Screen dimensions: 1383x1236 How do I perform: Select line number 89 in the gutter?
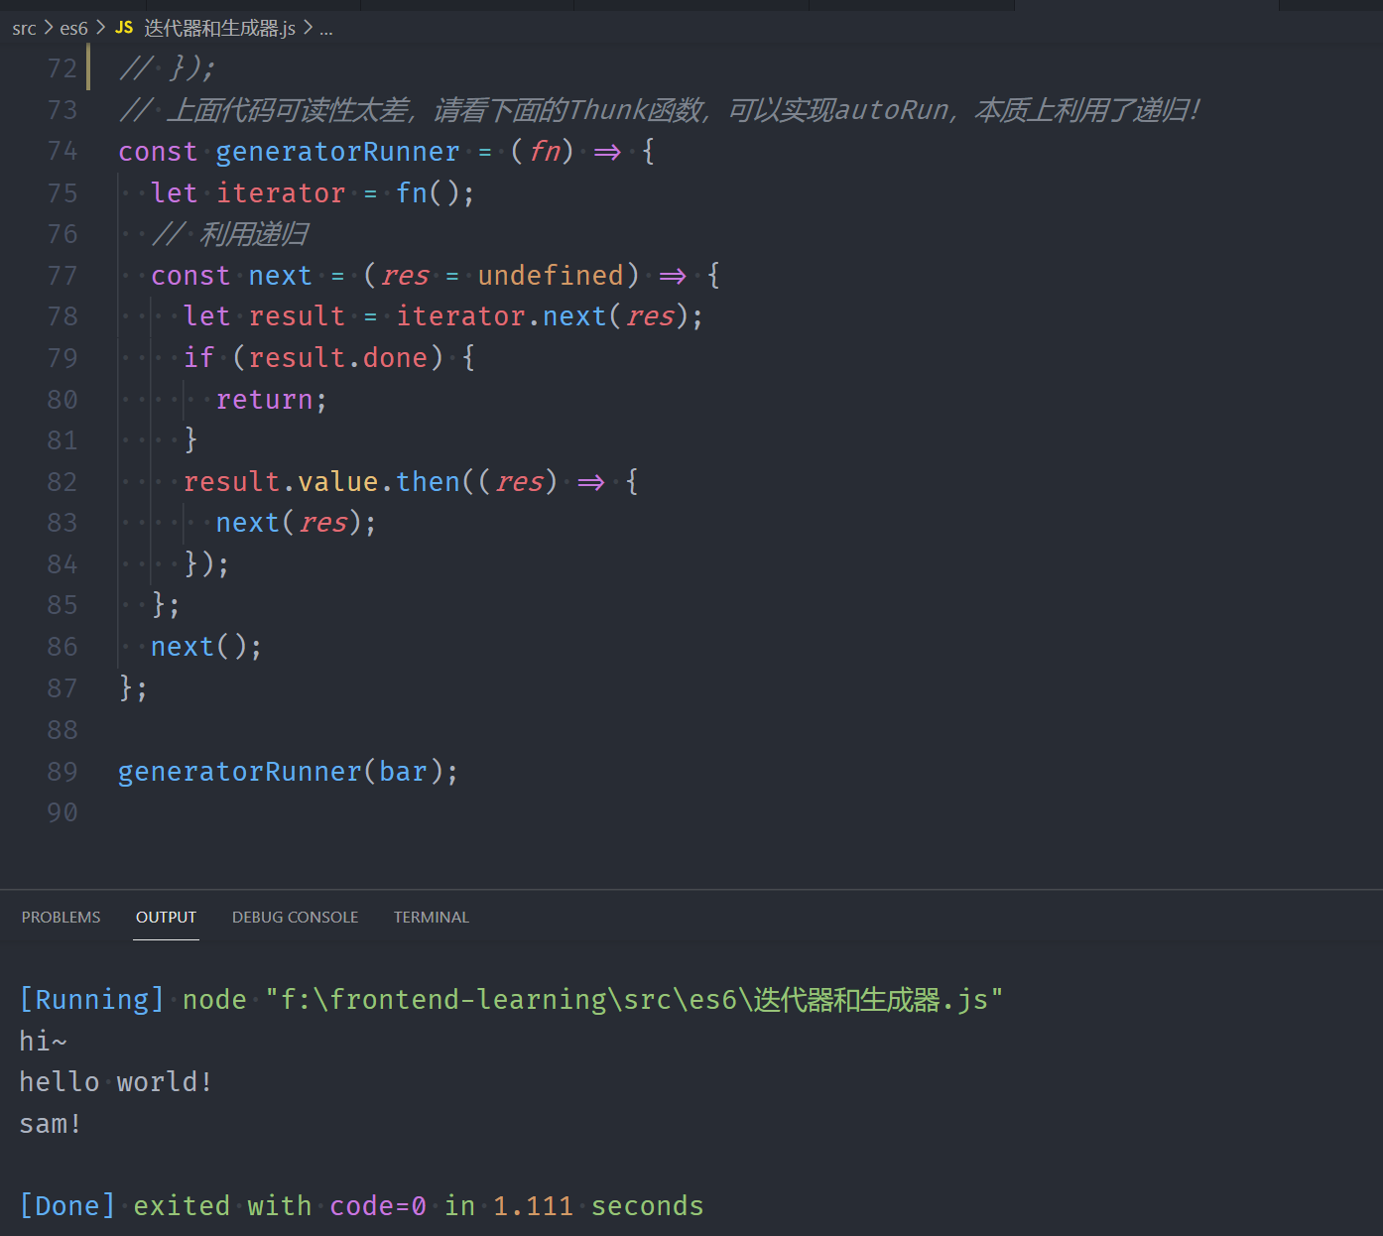pos(62,771)
